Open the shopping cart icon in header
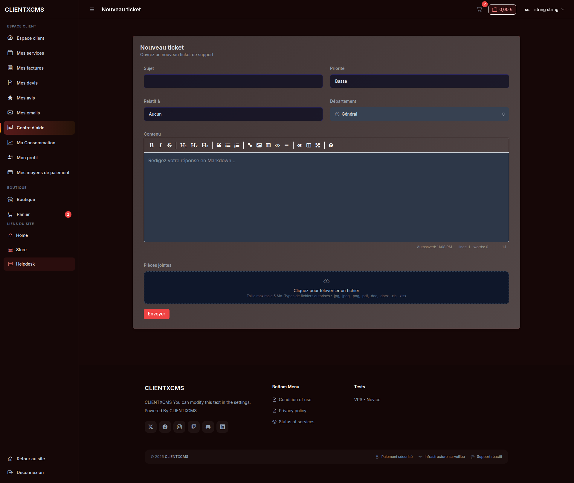The width and height of the screenshot is (574, 483). [479, 10]
